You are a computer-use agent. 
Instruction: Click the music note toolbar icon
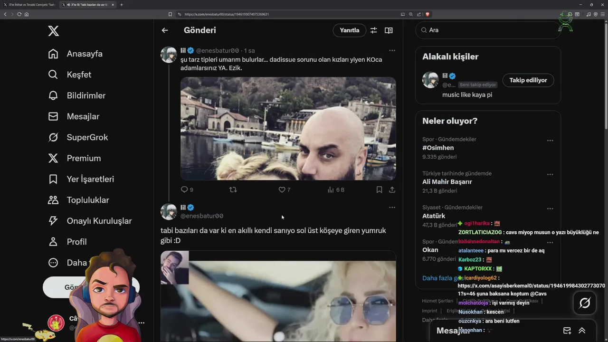pyautogui.click(x=589, y=14)
